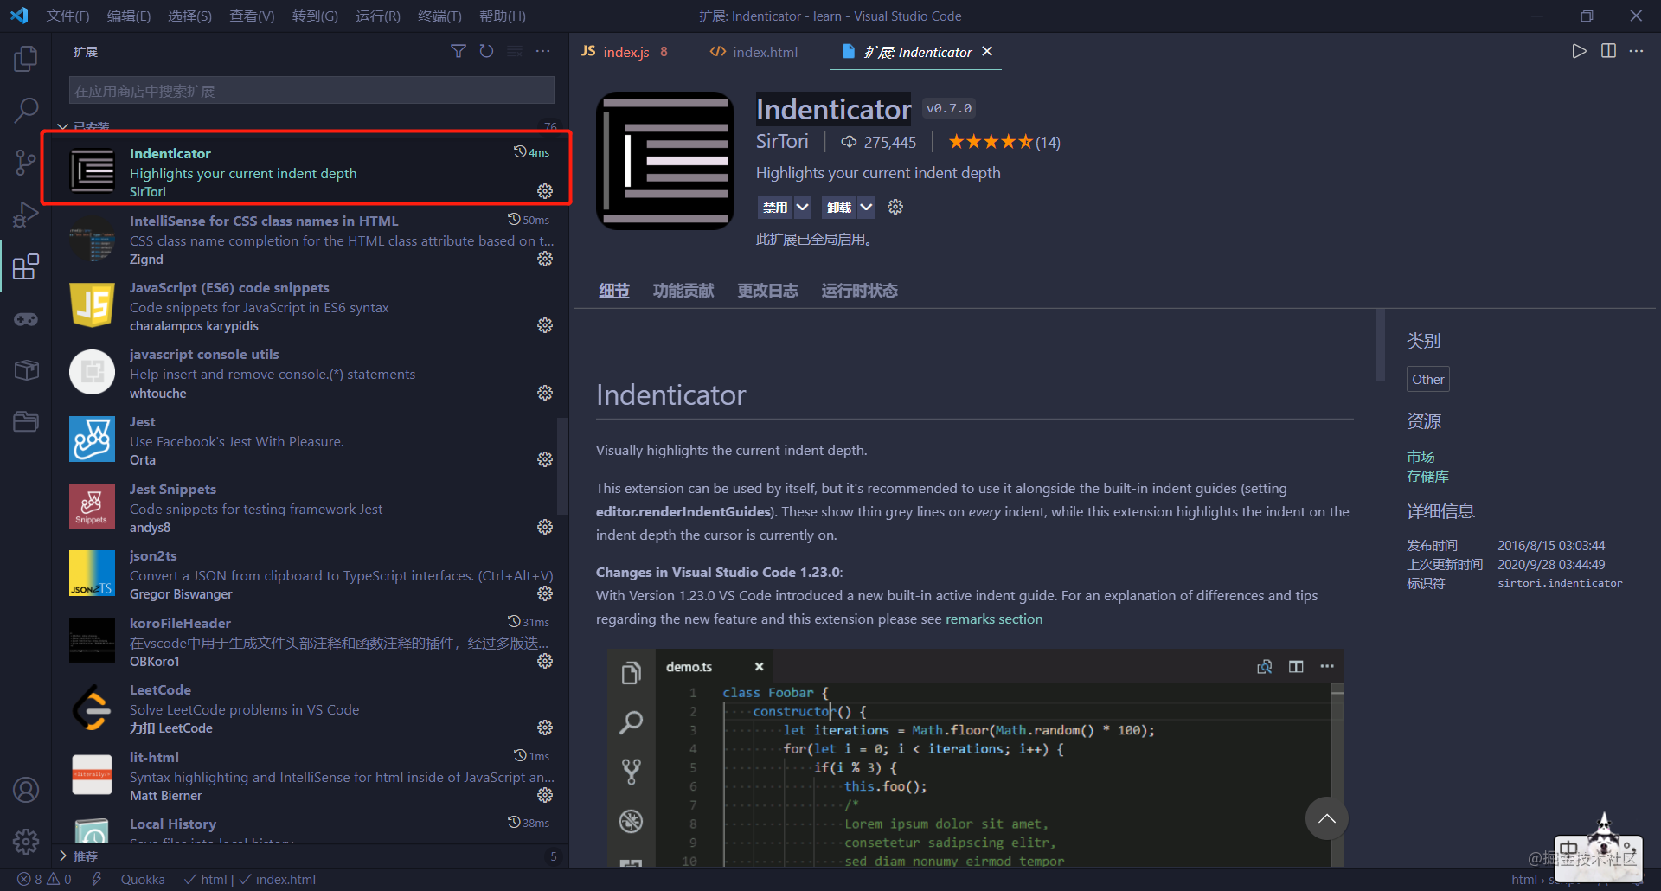Open manage gear for Jest Snippets
Viewport: 1661px width, 891px height.
coord(545,527)
